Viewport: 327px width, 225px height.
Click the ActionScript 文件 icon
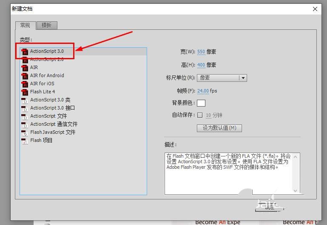pyautogui.click(x=25, y=116)
